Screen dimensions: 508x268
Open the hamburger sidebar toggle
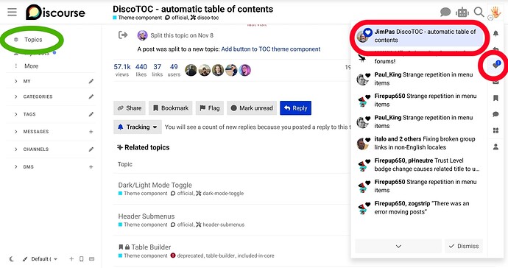coord(12,12)
